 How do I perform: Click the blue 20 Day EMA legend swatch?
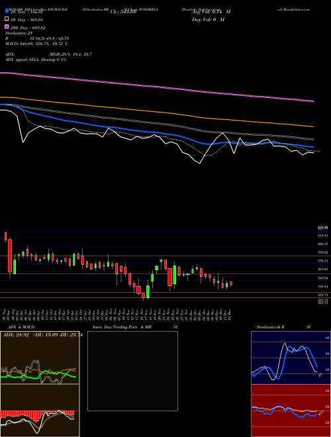coord(7,12)
